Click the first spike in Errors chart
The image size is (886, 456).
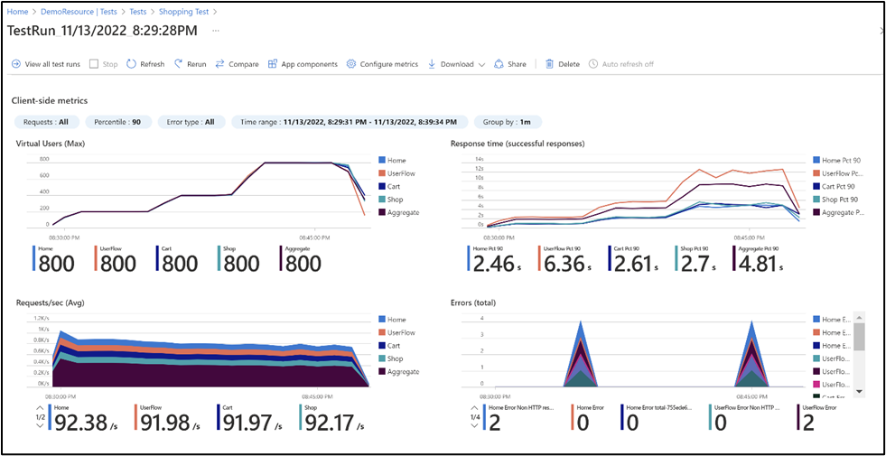tap(581, 354)
